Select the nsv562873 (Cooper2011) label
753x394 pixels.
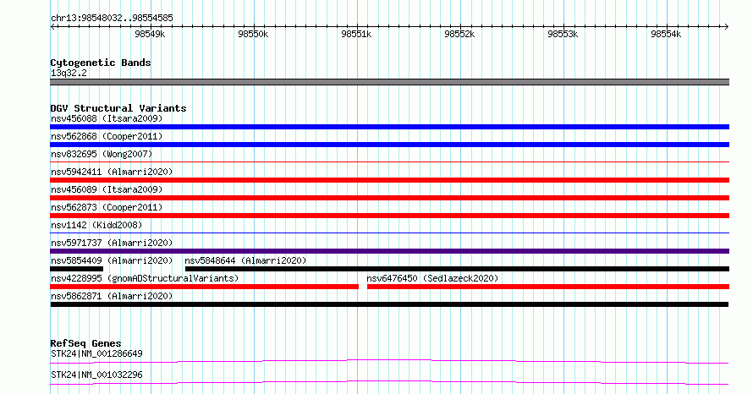pyautogui.click(x=107, y=207)
